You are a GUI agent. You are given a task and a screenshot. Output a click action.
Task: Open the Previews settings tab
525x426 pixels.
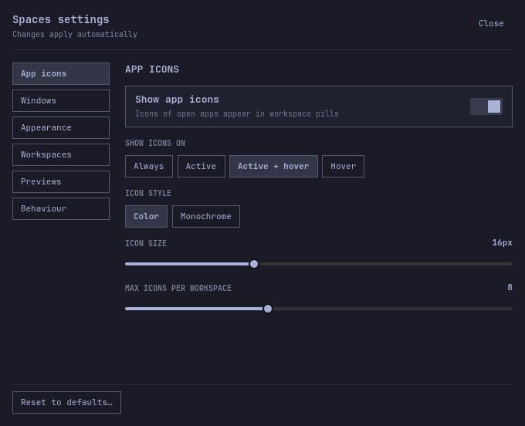[x=61, y=181]
